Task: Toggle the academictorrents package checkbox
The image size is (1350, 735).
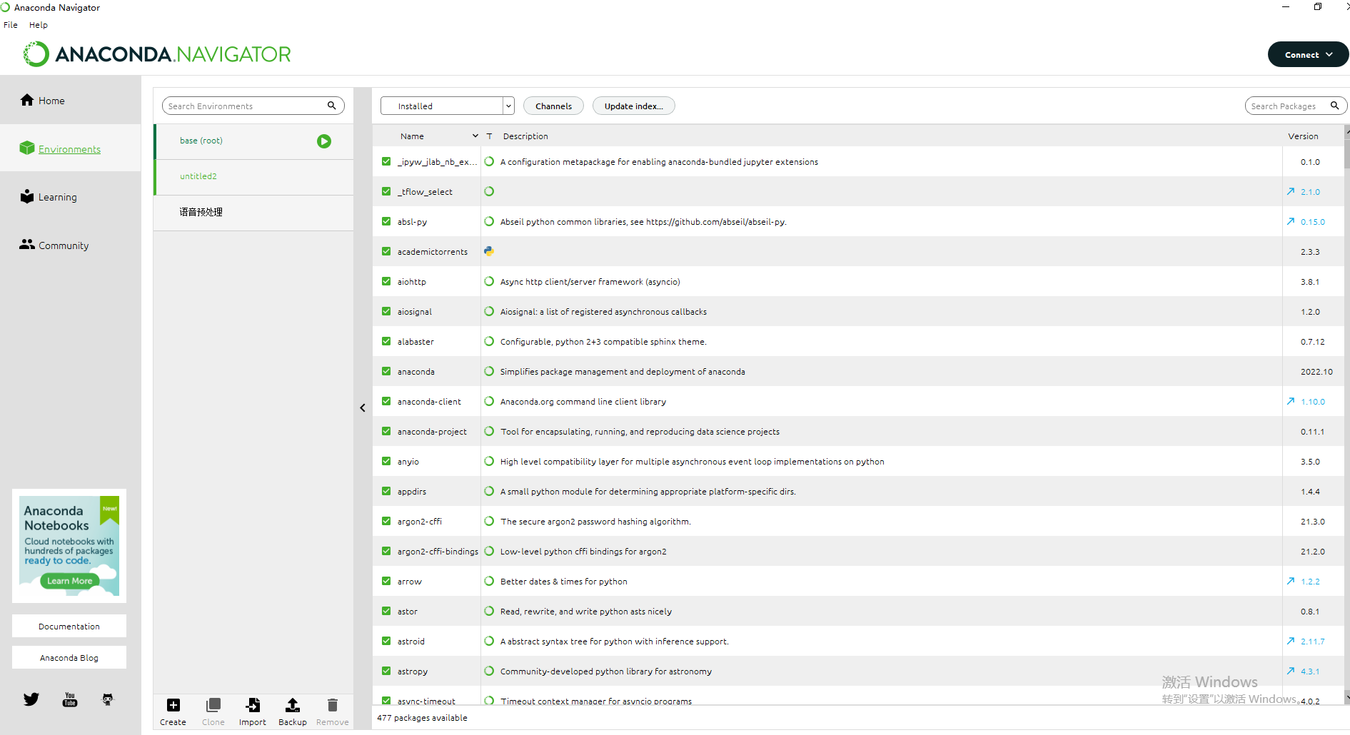Action: tap(386, 251)
